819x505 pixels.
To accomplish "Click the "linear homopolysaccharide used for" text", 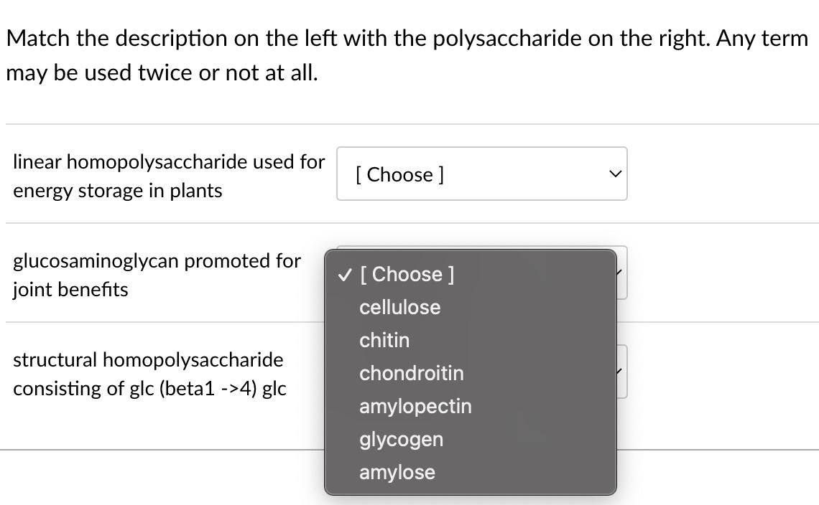I will (169, 162).
